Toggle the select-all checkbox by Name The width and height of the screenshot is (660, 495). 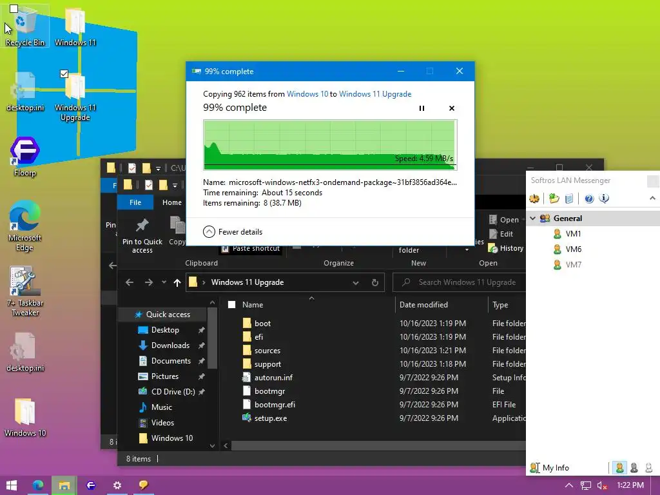(231, 305)
